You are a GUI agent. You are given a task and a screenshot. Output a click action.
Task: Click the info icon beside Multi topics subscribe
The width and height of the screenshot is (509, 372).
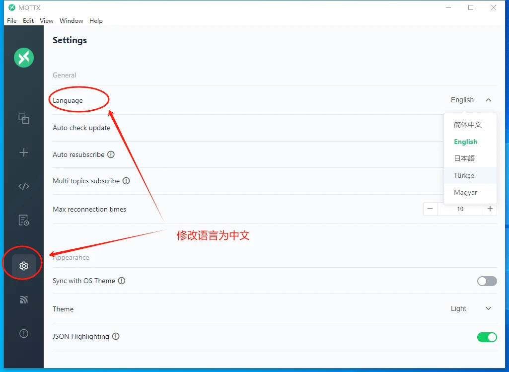(x=126, y=181)
